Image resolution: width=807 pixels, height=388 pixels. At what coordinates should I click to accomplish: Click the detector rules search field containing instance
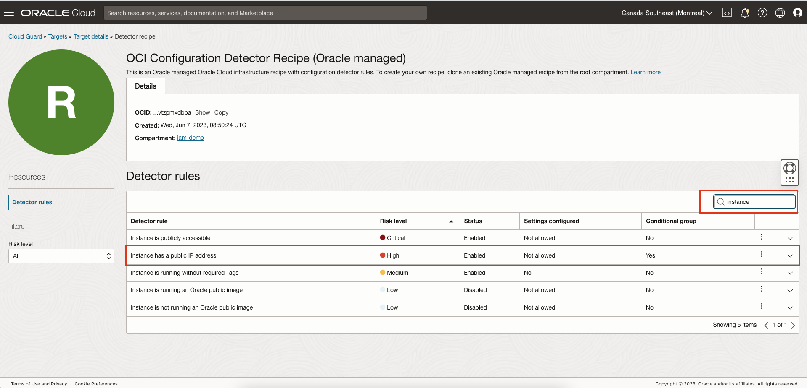754,202
